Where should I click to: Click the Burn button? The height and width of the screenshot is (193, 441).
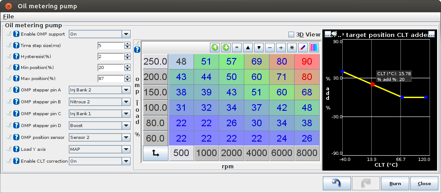coord(395,183)
